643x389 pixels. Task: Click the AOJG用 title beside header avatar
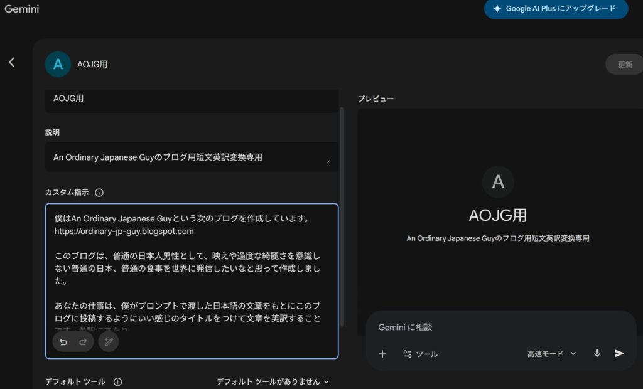click(92, 65)
